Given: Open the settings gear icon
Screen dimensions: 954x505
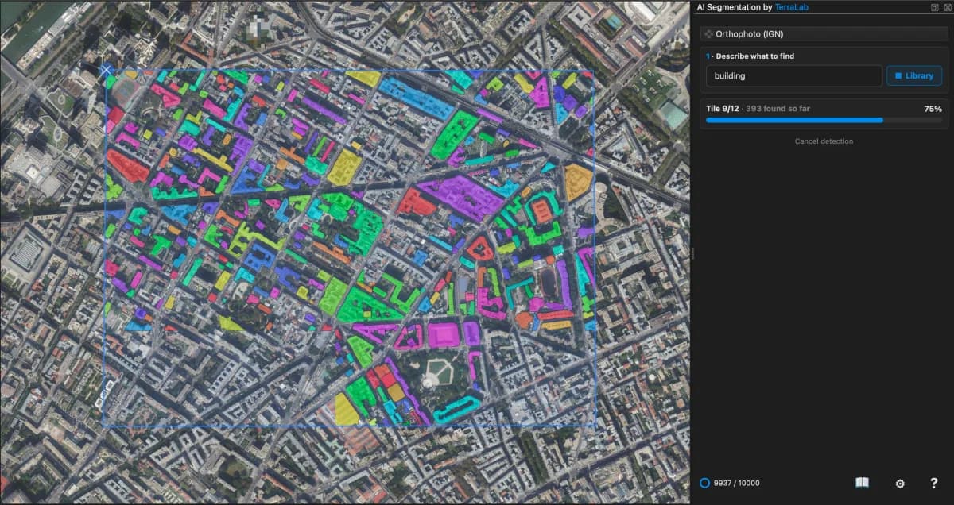Looking at the screenshot, I should [x=900, y=483].
